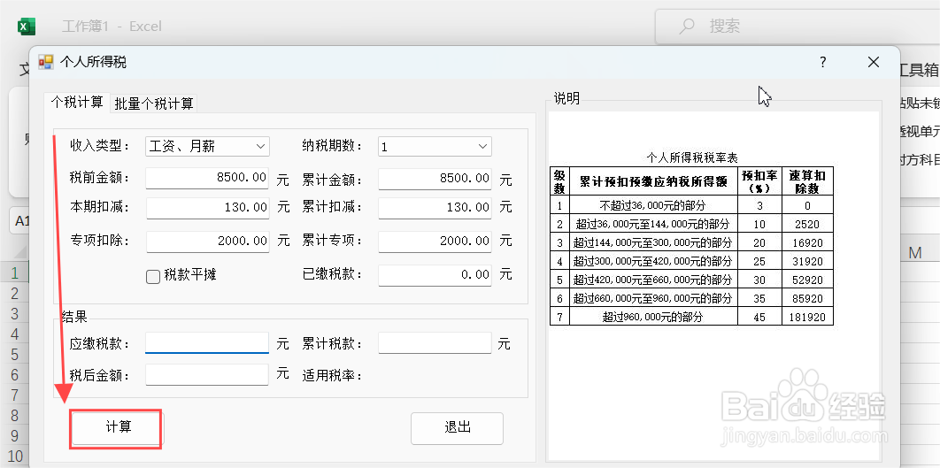
Task: Enable the 税款平摊 checkbox
Action: tap(153, 275)
